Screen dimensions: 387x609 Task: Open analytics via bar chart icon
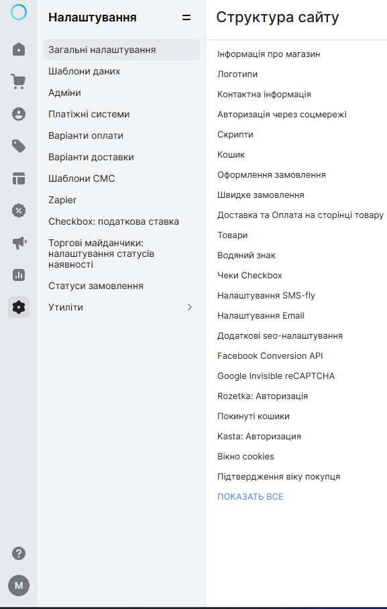pyautogui.click(x=19, y=275)
